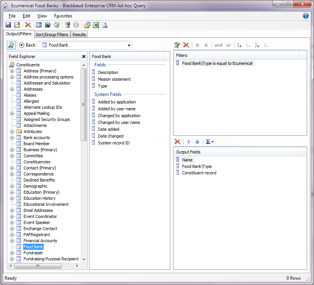Open the Food Bank node dropdown
The image size is (314, 285).
[x=129, y=45]
